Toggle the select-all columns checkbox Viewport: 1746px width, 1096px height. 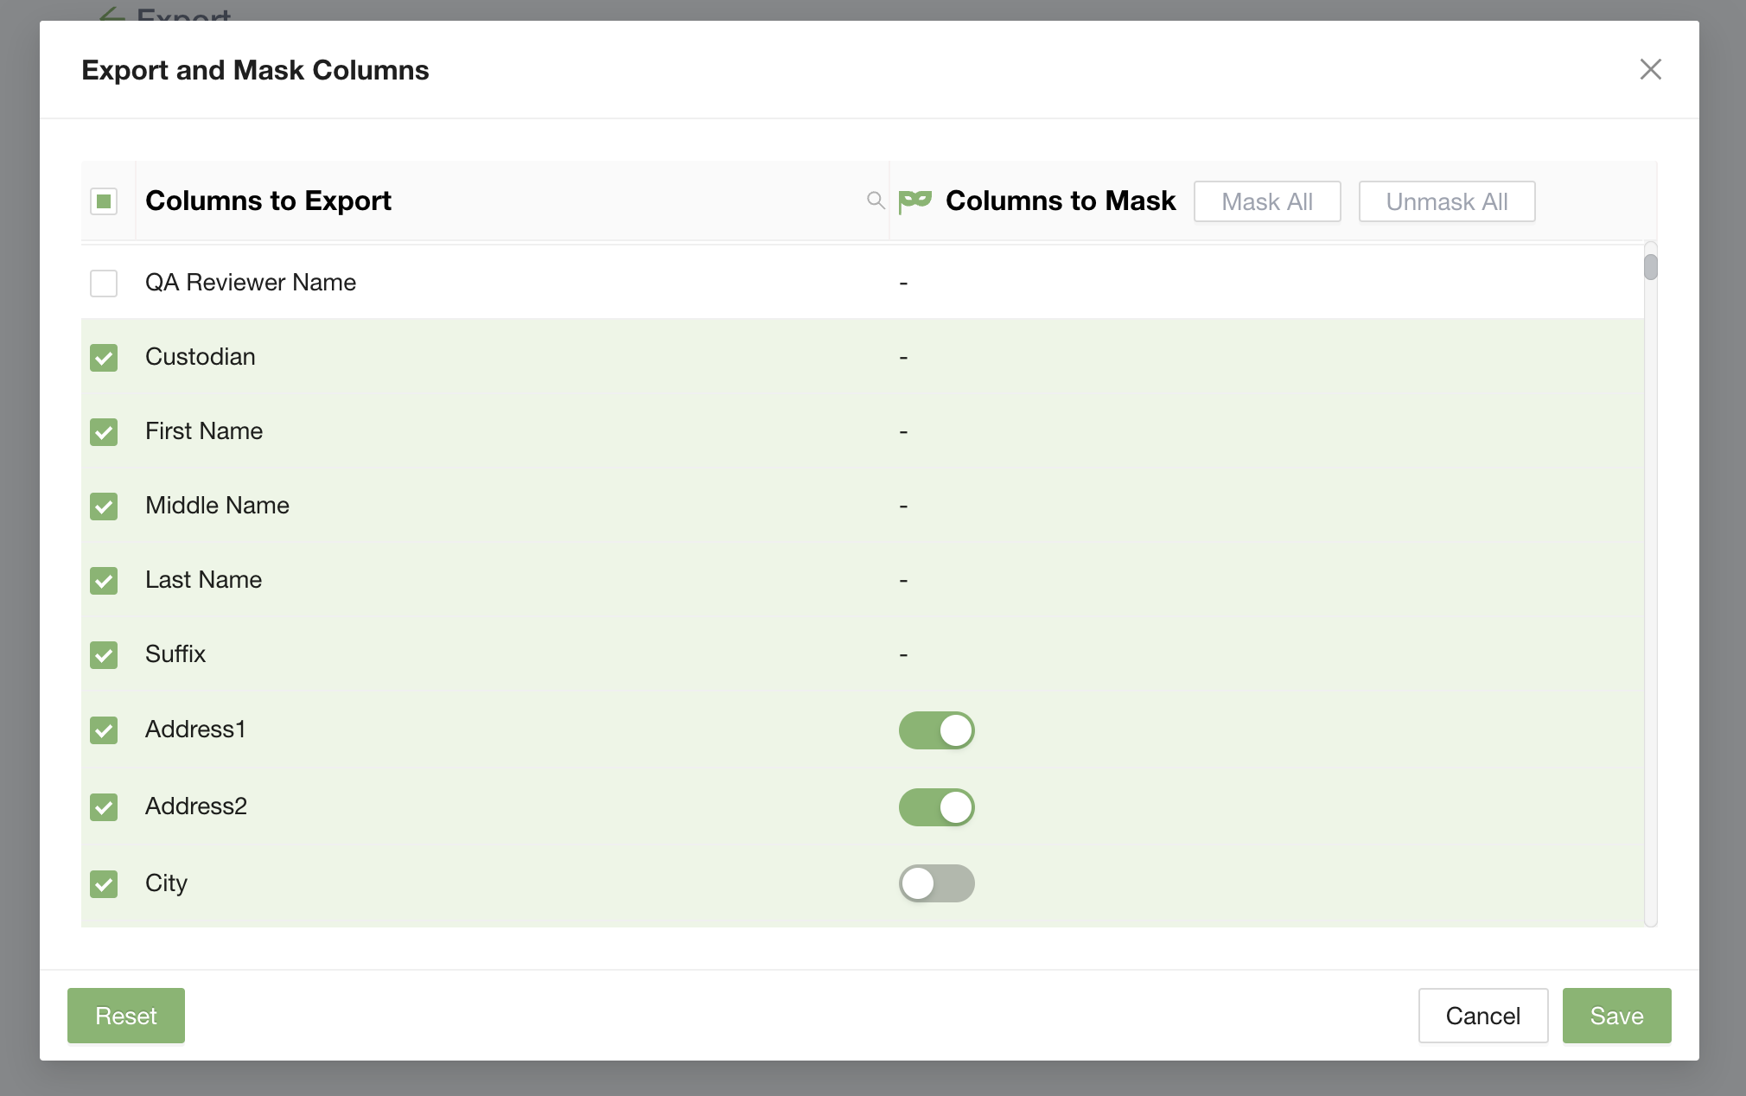104,201
